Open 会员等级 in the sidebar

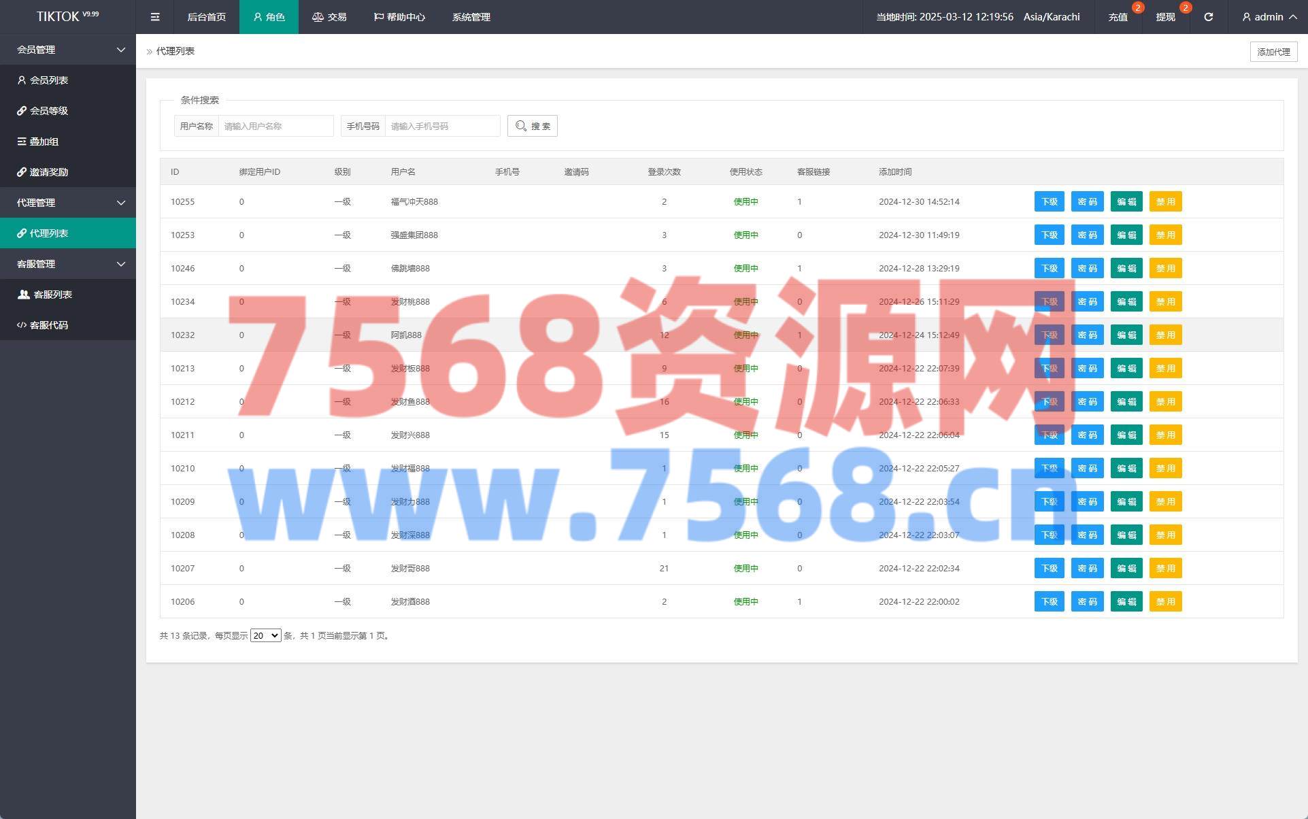click(48, 111)
